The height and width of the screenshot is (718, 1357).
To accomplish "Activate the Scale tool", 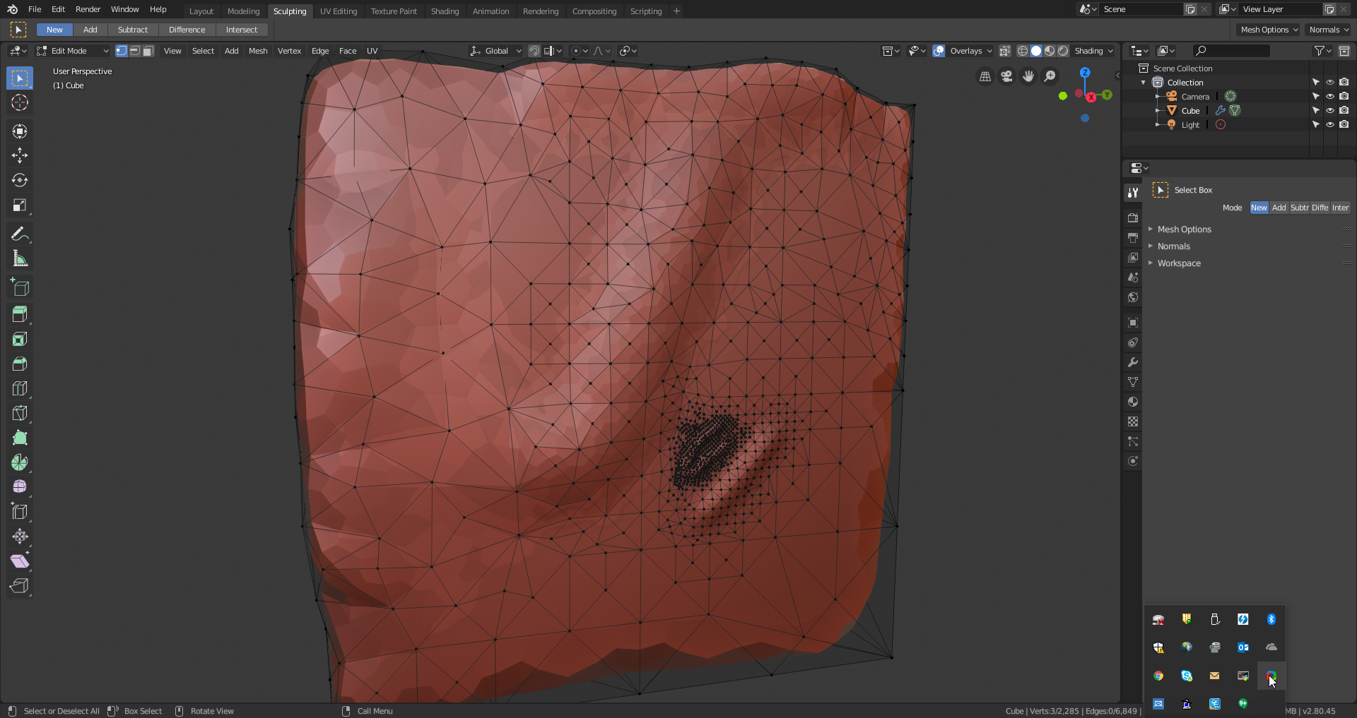I will point(20,205).
